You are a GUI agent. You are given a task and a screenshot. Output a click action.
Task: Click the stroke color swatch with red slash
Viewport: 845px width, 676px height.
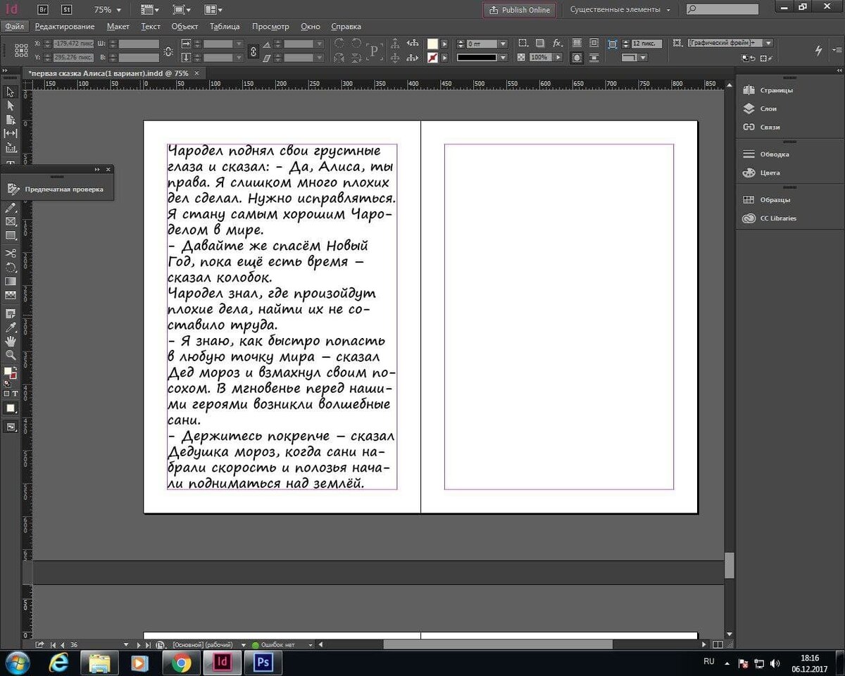pyautogui.click(x=433, y=57)
